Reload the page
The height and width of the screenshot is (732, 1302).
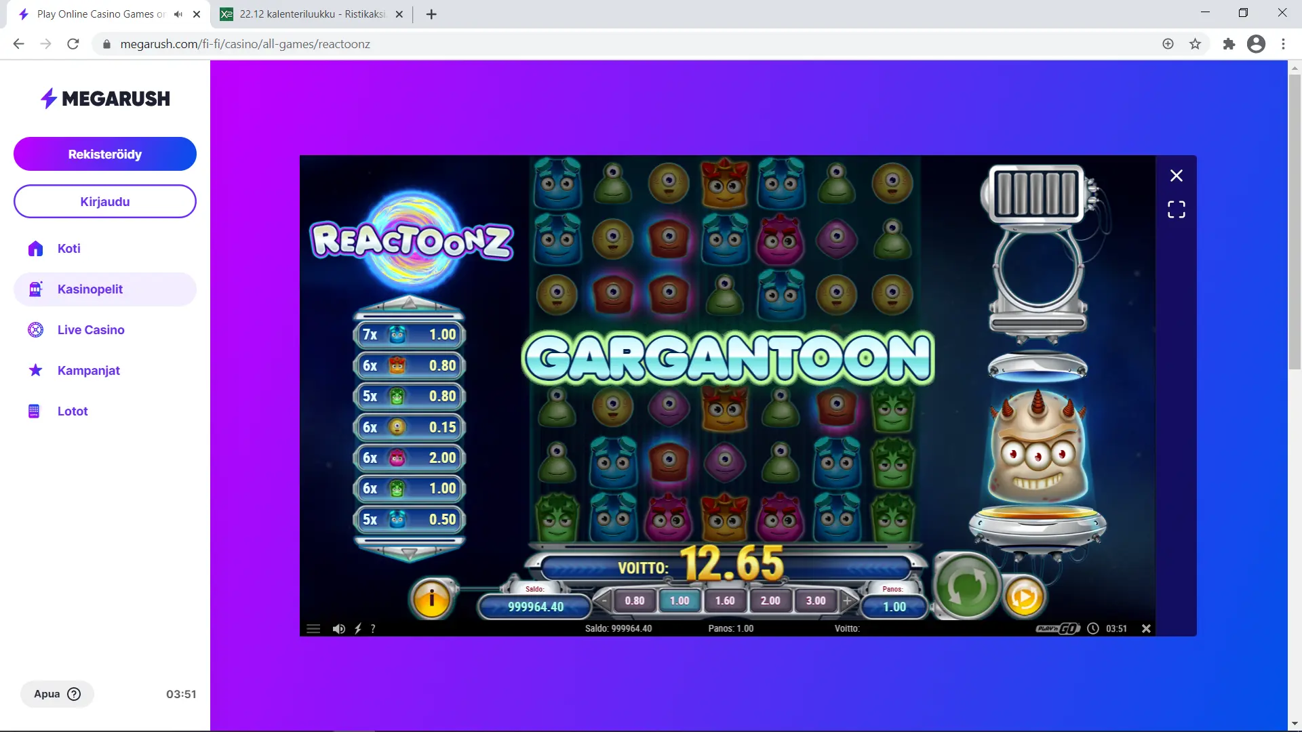click(73, 44)
